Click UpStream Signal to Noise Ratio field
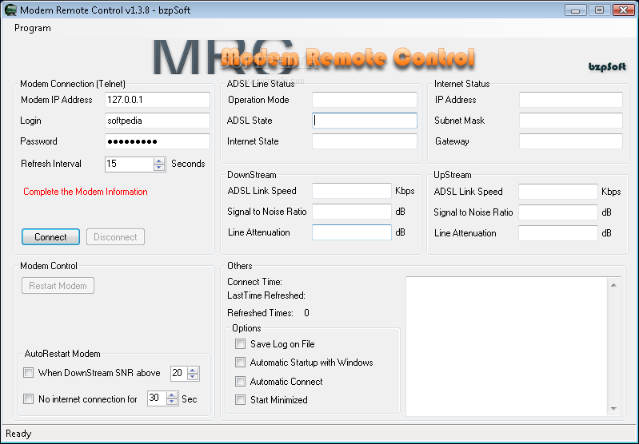 pos(558,212)
